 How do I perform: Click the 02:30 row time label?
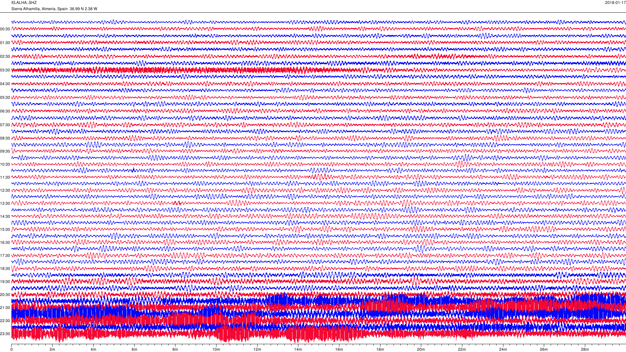coord(5,56)
